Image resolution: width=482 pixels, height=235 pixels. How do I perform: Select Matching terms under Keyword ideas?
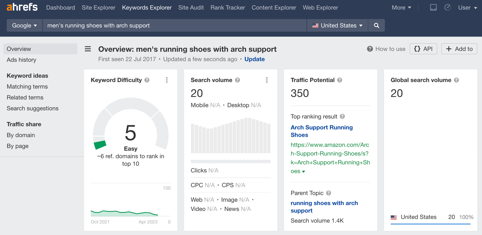[27, 87]
